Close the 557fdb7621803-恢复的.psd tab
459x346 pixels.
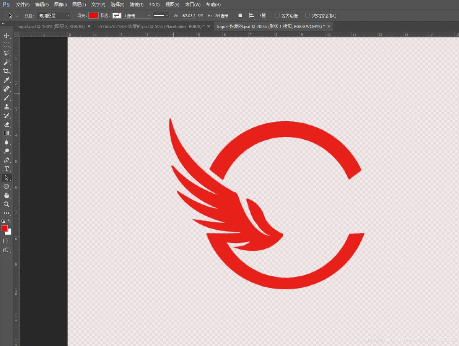tap(208, 26)
